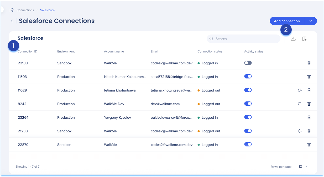Select the 22870 connection ID cell
324x177 pixels.
[x=23, y=145]
